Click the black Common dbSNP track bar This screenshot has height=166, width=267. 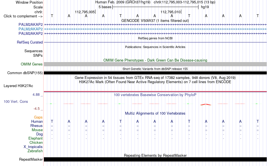point(155,73)
